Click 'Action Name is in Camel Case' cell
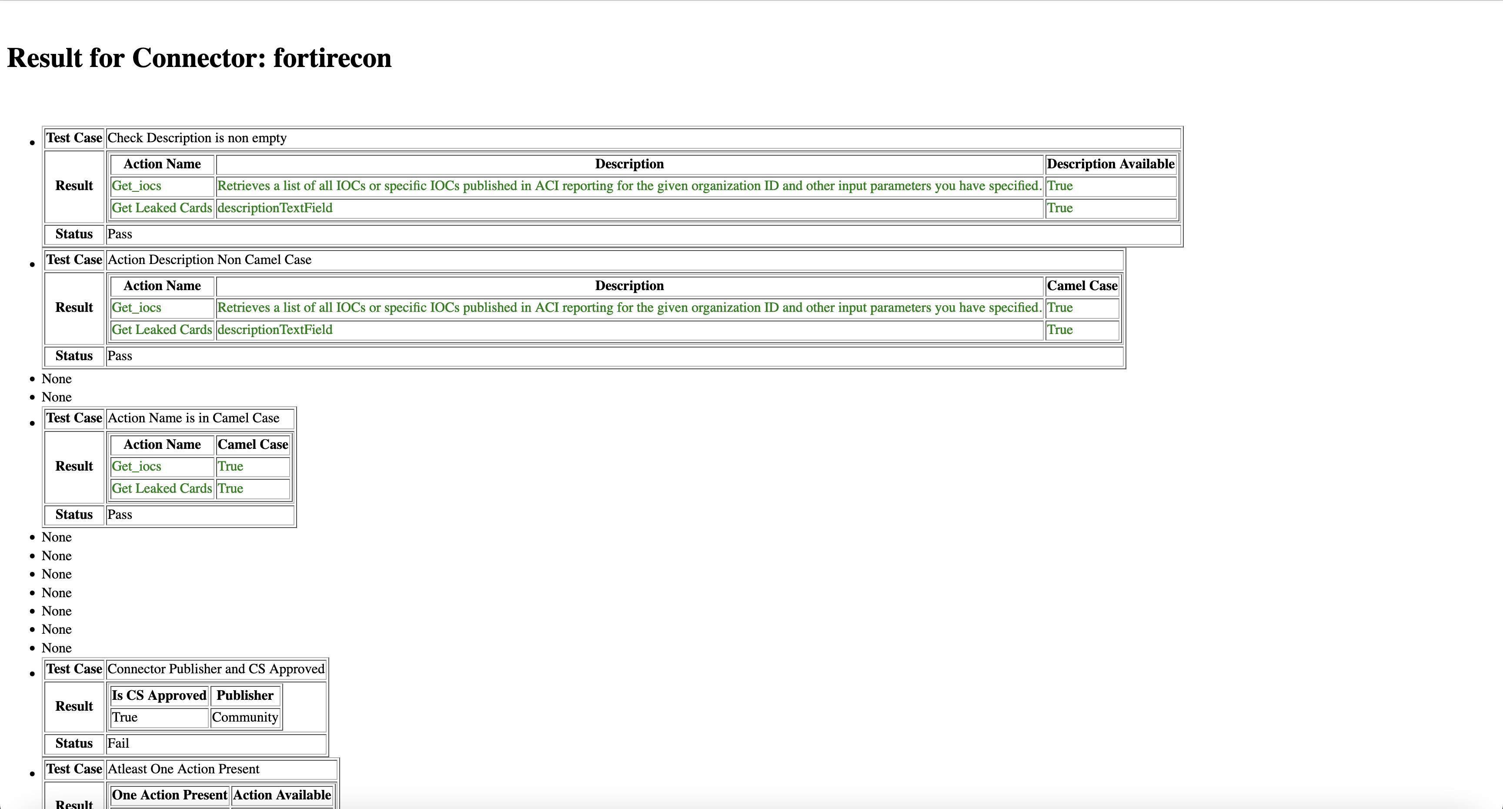Image resolution: width=1503 pixels, height=809 pixels. (x=194, y=418)
